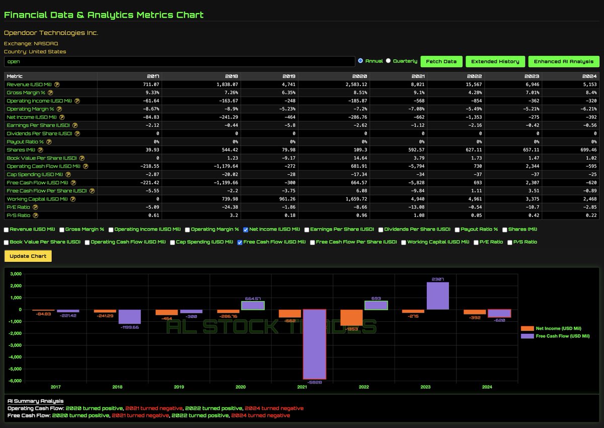Open the Gross Margin % info icon

[50, 93]
